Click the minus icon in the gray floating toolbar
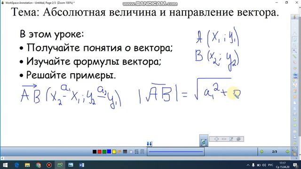Image resolution: width=301 pixels, height=169 pixels. (x=224, y=139)
